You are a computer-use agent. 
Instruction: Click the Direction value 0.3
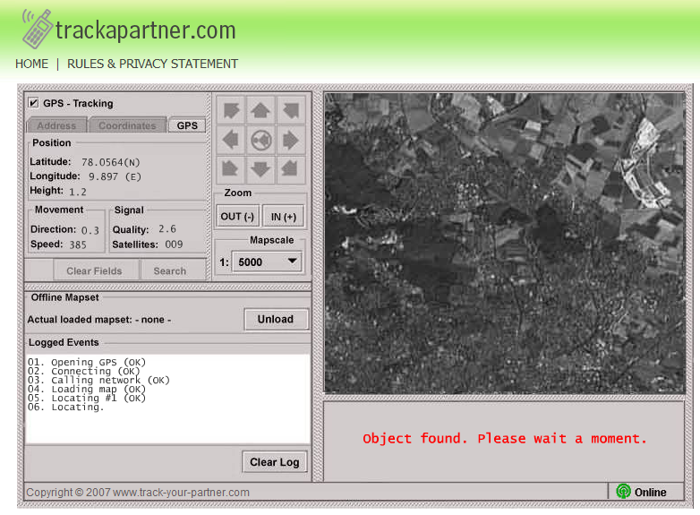(90, 230)
